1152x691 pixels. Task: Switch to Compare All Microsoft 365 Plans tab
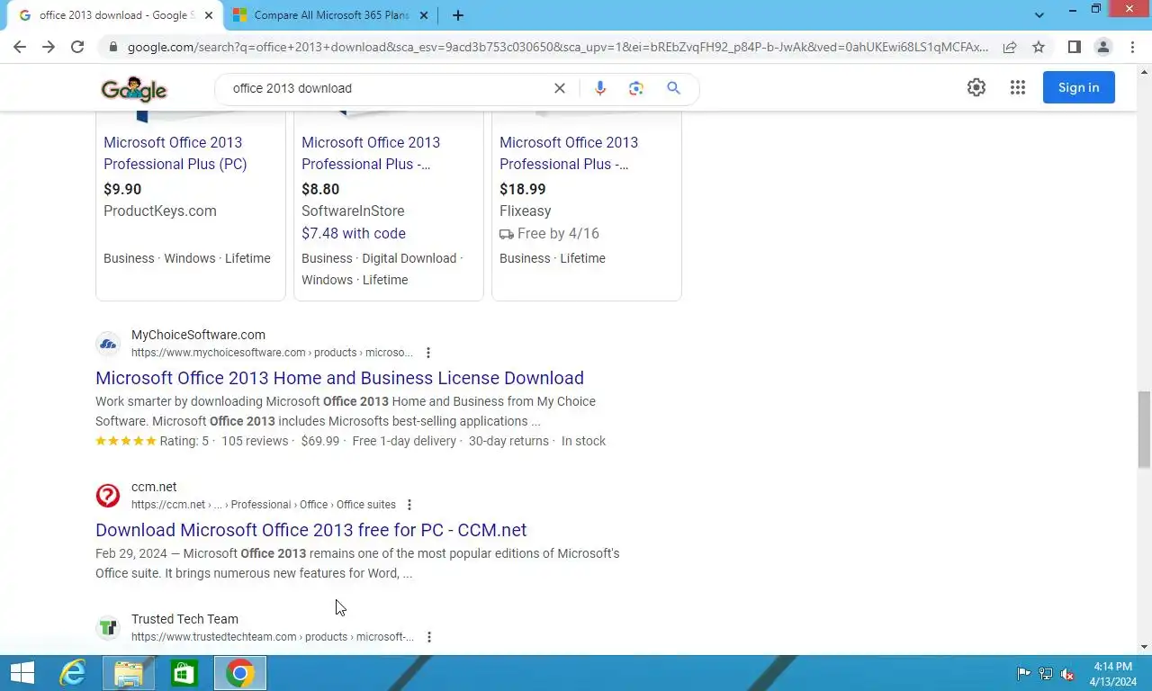(330, 15)
